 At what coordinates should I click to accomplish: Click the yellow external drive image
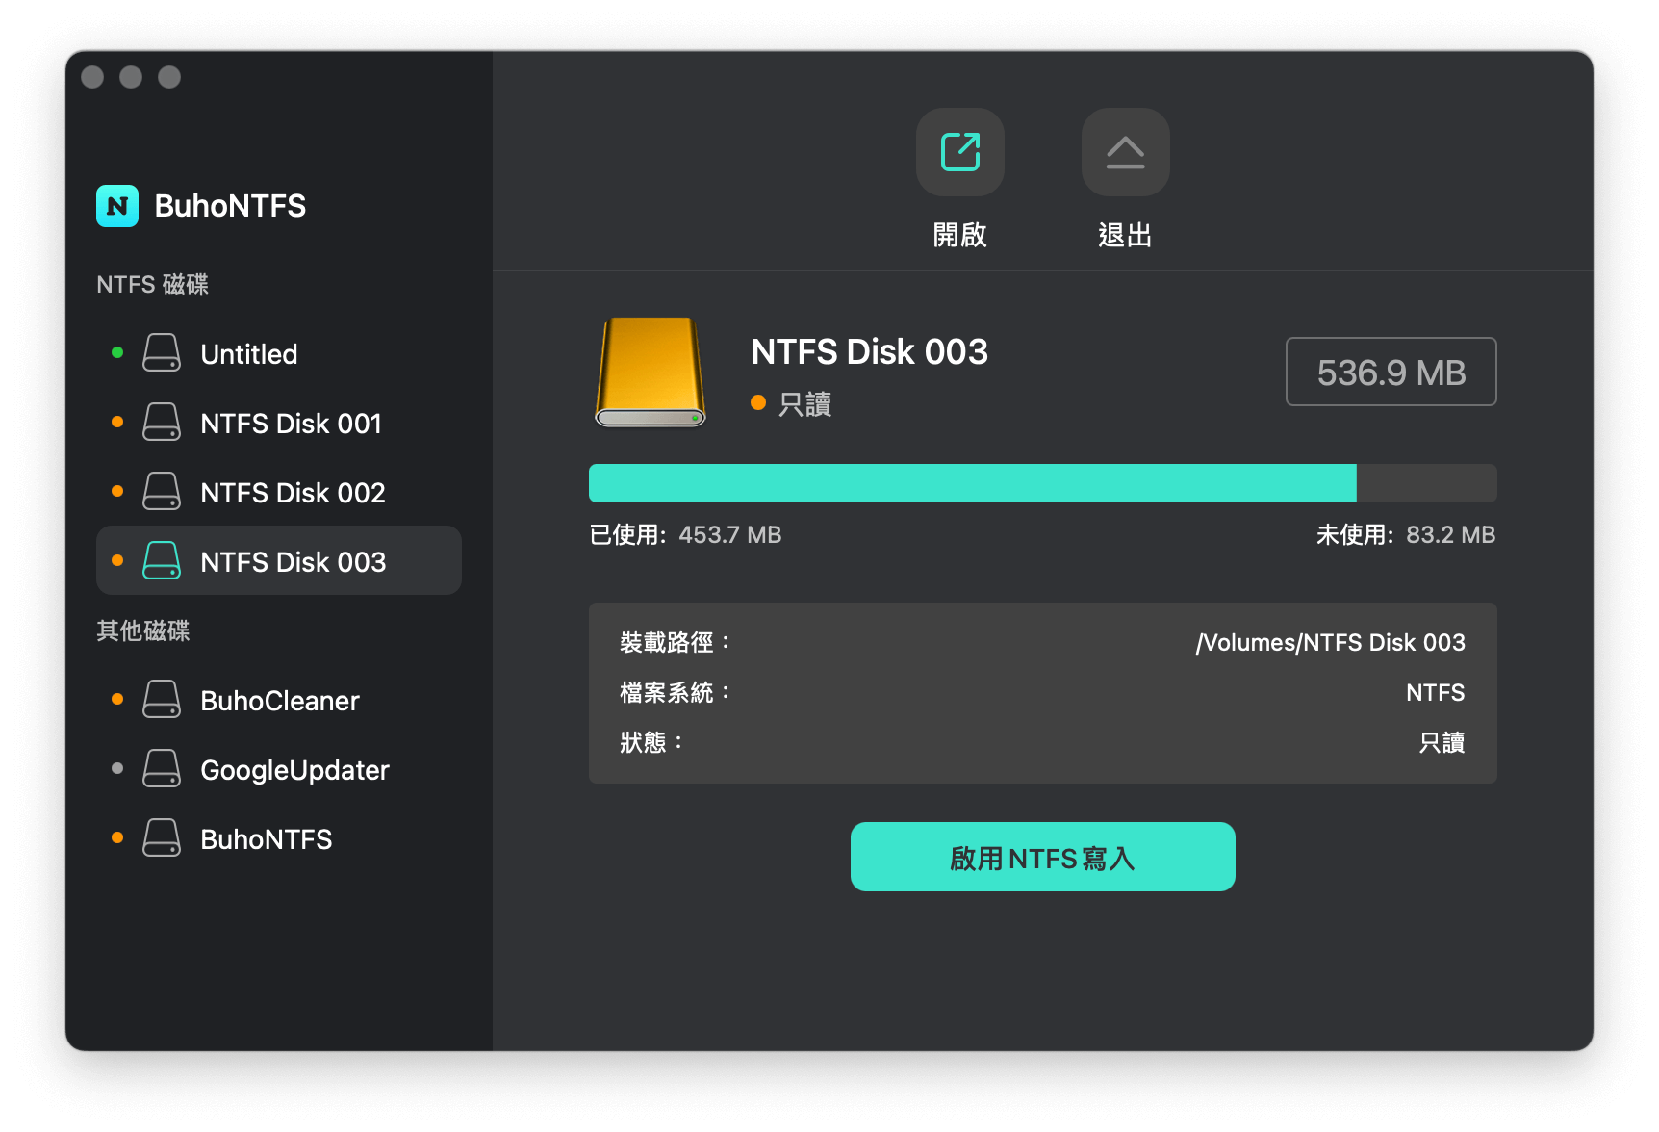click(651, 372)
